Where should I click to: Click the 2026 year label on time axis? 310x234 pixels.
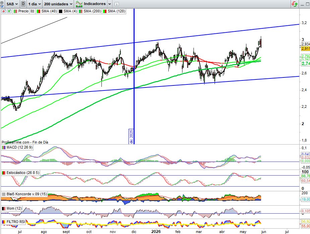pyautogui.click(x=156, y=231)
